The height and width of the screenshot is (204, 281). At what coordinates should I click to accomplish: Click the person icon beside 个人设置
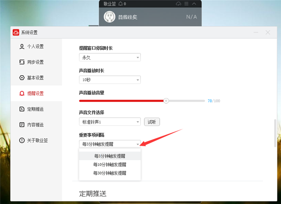[22, 47]
